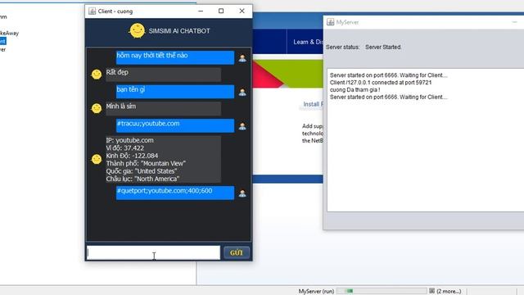Select the 'Mình là sim' reply bubble
The height and width of the screenshot is (295, 524).
tap(164, 109)
